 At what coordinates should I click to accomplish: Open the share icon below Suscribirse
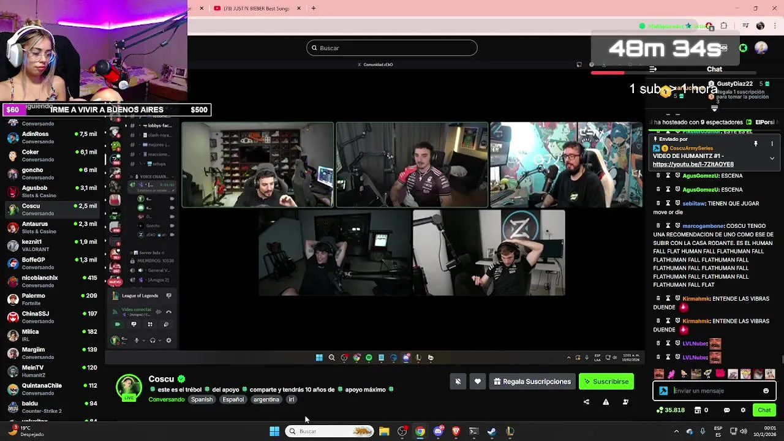tap(586, 402)
